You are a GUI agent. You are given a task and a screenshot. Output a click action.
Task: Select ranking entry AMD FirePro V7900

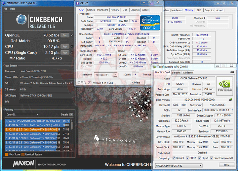(x=37, y=125)
